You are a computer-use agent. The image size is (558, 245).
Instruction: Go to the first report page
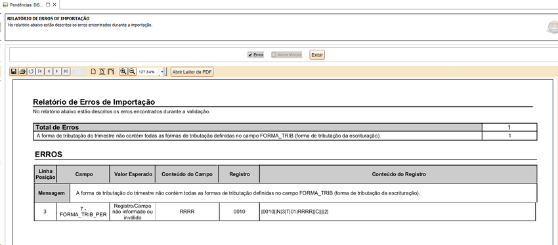click(x=39, y=71)
